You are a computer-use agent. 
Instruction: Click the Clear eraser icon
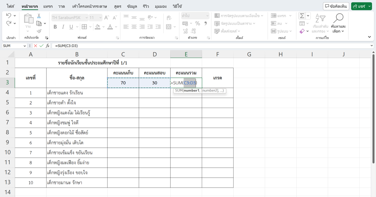click(302, 31)
